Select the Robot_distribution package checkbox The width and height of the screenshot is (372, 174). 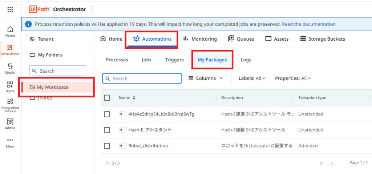(107, 146)
